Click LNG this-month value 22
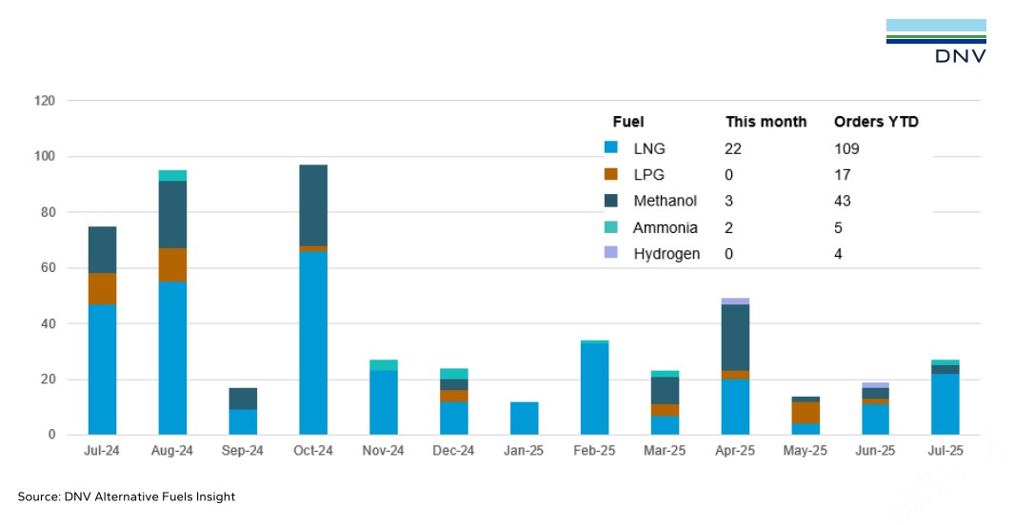The height and width of the screenshot is (525, 1014). 733,148
